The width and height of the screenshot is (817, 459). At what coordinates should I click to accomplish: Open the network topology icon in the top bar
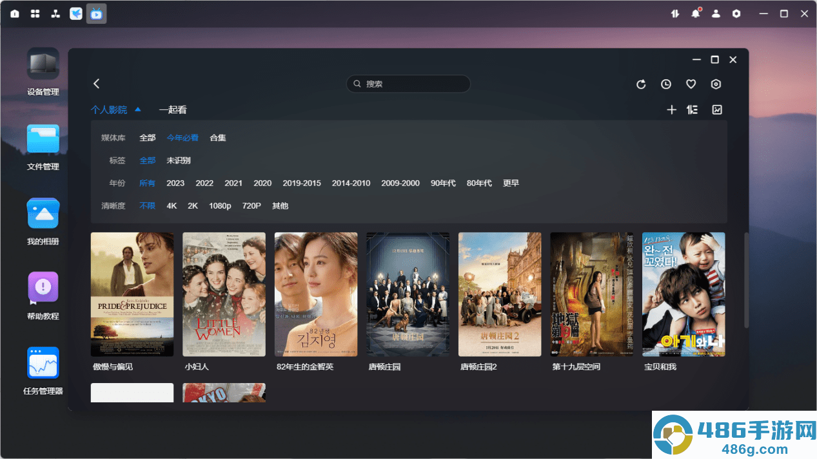pyautogui.click(x=55, y=14)
